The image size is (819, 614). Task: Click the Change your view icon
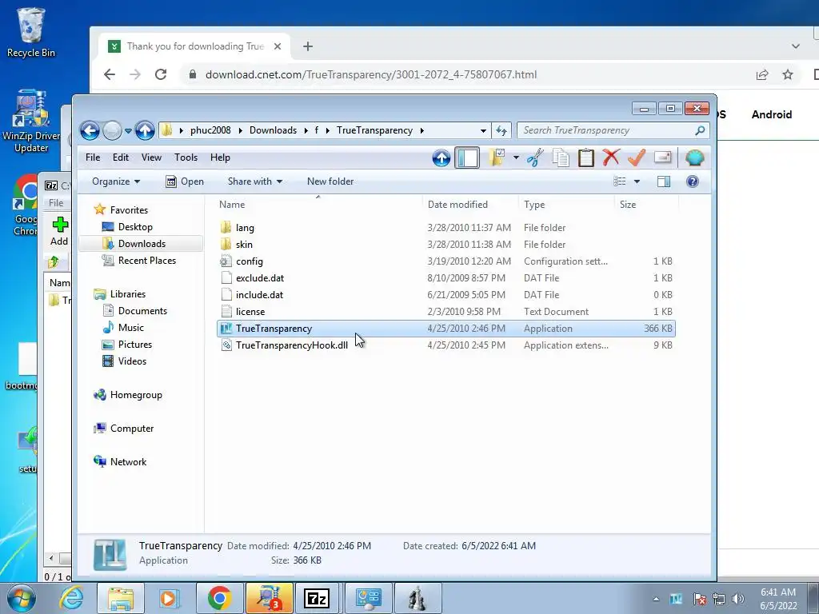pos(620,181)
